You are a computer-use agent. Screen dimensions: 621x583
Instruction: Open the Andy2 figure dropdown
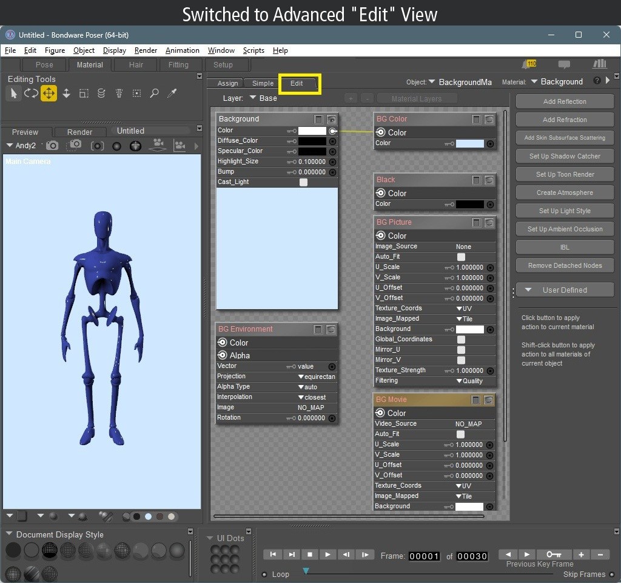click(21, 146)
